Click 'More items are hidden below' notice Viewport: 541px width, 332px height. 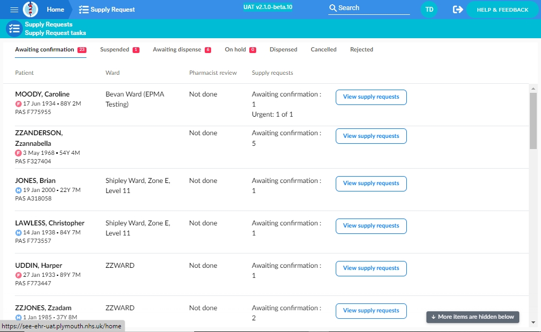point(473,317)
